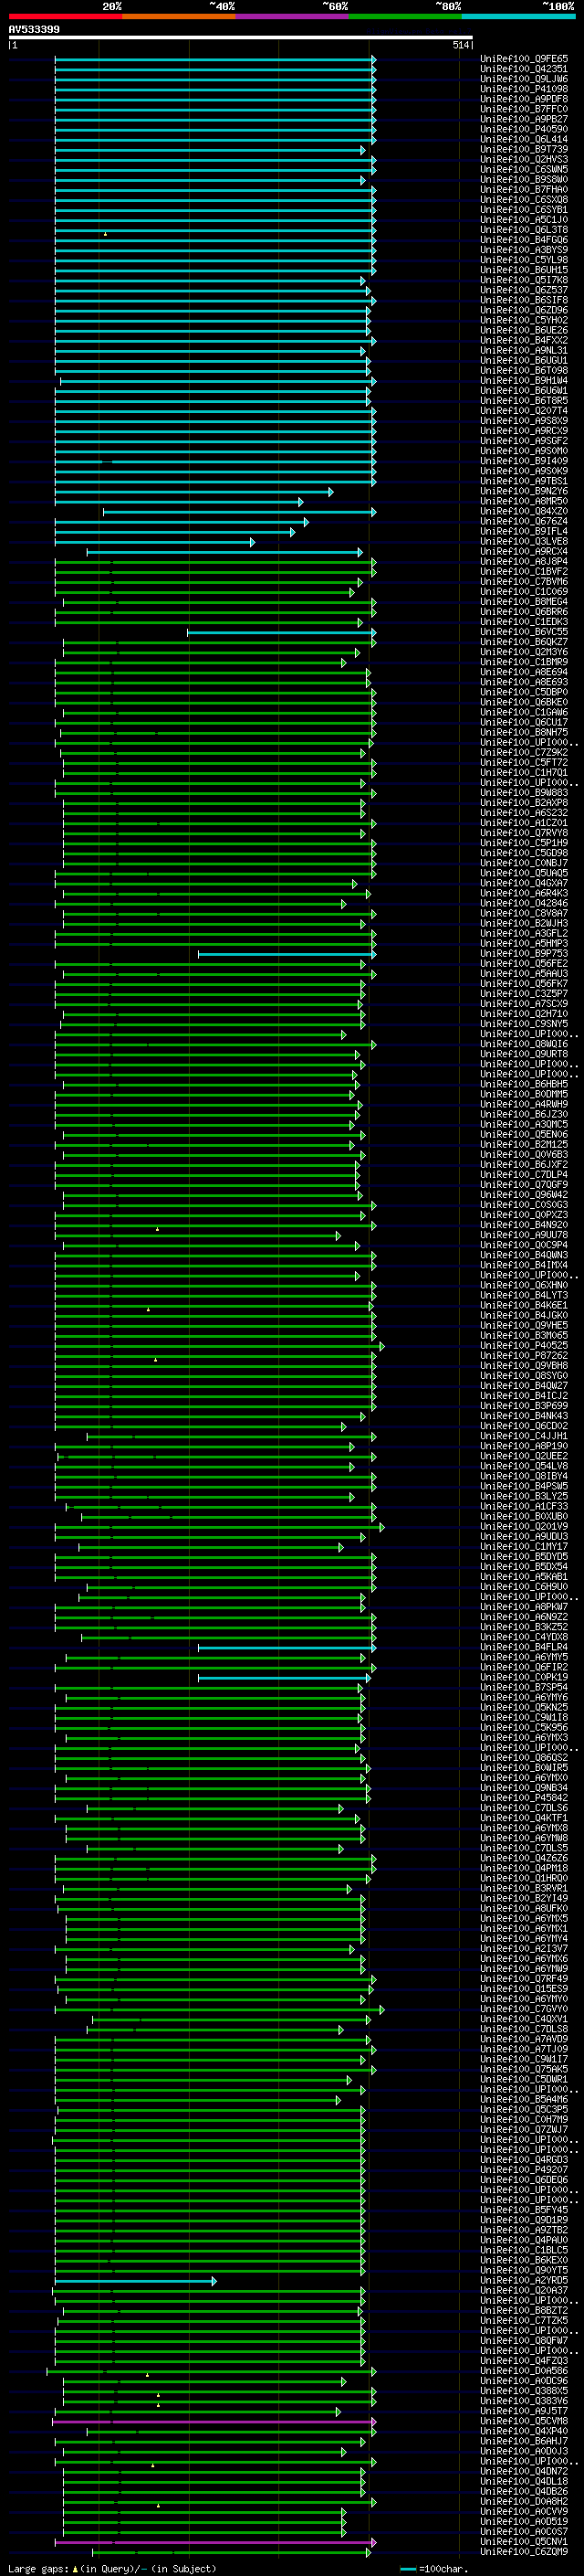Viewport: 584px width, 2576px height.
Task: Select label UniRef100_A2YRD5
Action: tap(524, 2280)
